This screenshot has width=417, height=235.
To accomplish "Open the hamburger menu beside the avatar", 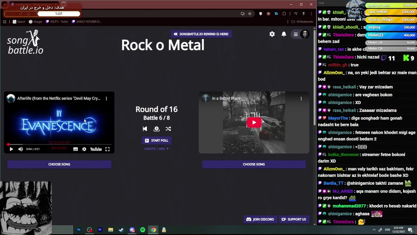I will tap(296, 34).
